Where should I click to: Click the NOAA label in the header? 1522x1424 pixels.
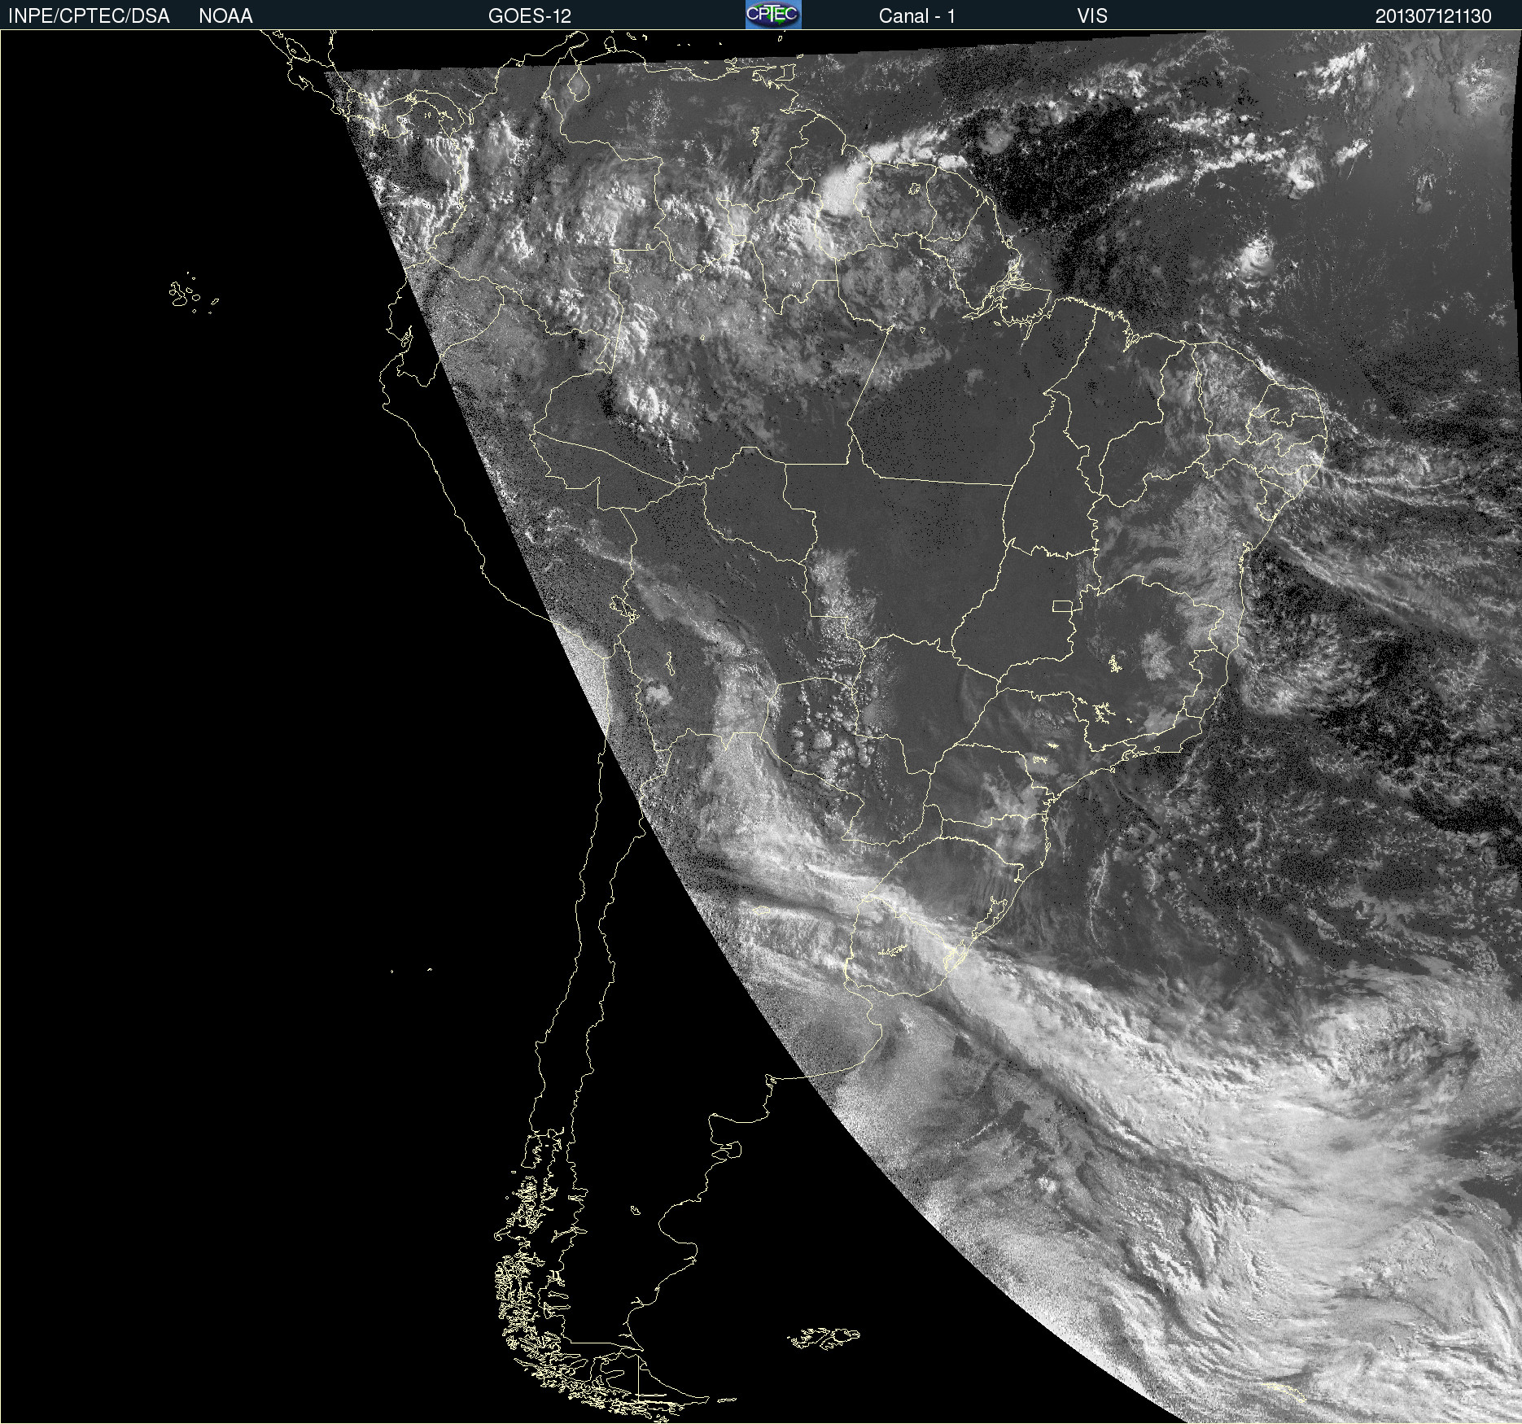[x=225, y=16]
